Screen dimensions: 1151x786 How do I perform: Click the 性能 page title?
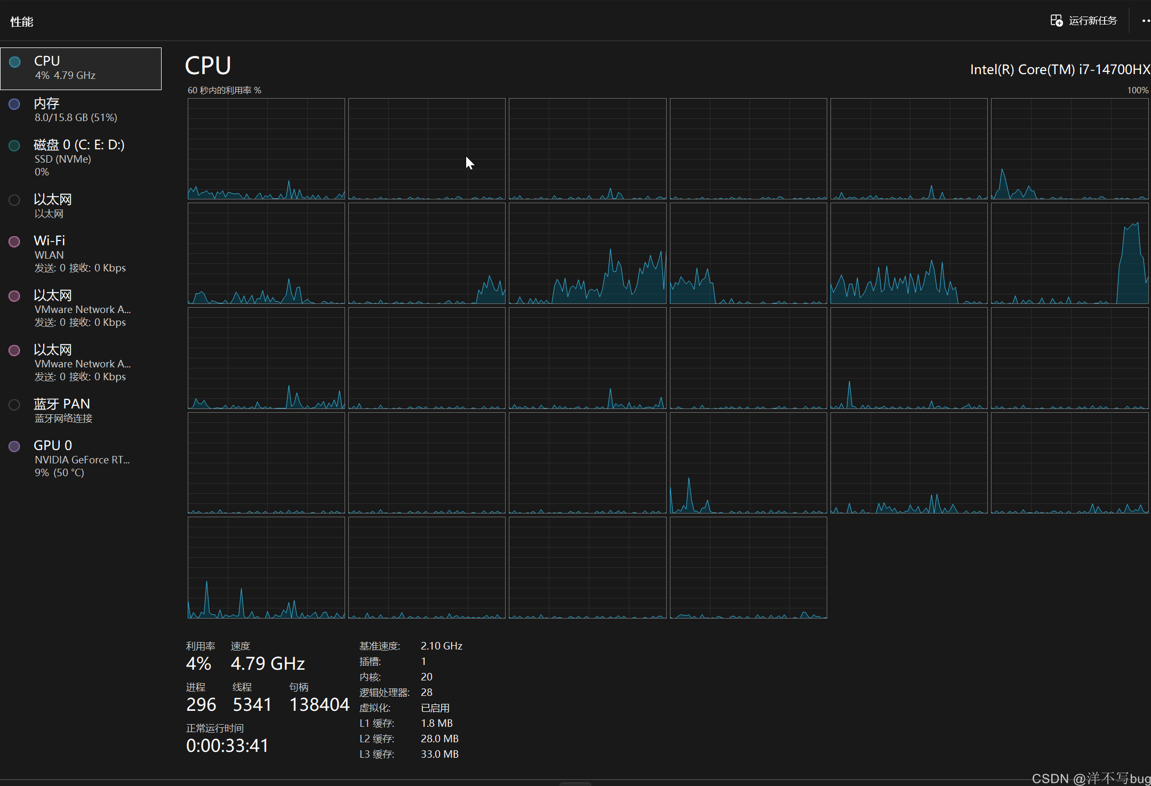(x=22, y=22)
